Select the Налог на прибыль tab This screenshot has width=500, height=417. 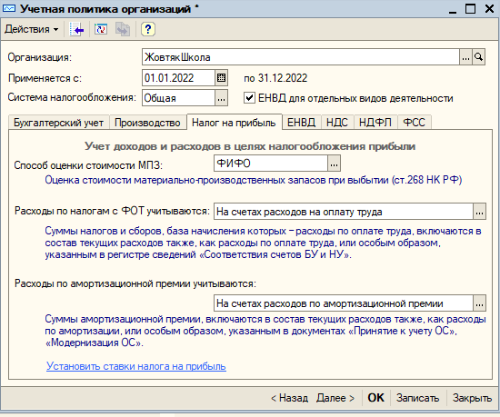pyautogui.click(x=234, y=123)
